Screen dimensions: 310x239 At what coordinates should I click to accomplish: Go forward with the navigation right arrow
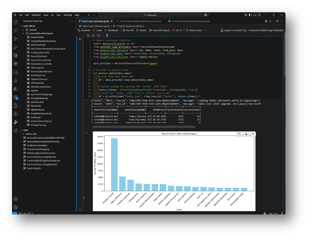pyautogui.click(x=94, y=15)
